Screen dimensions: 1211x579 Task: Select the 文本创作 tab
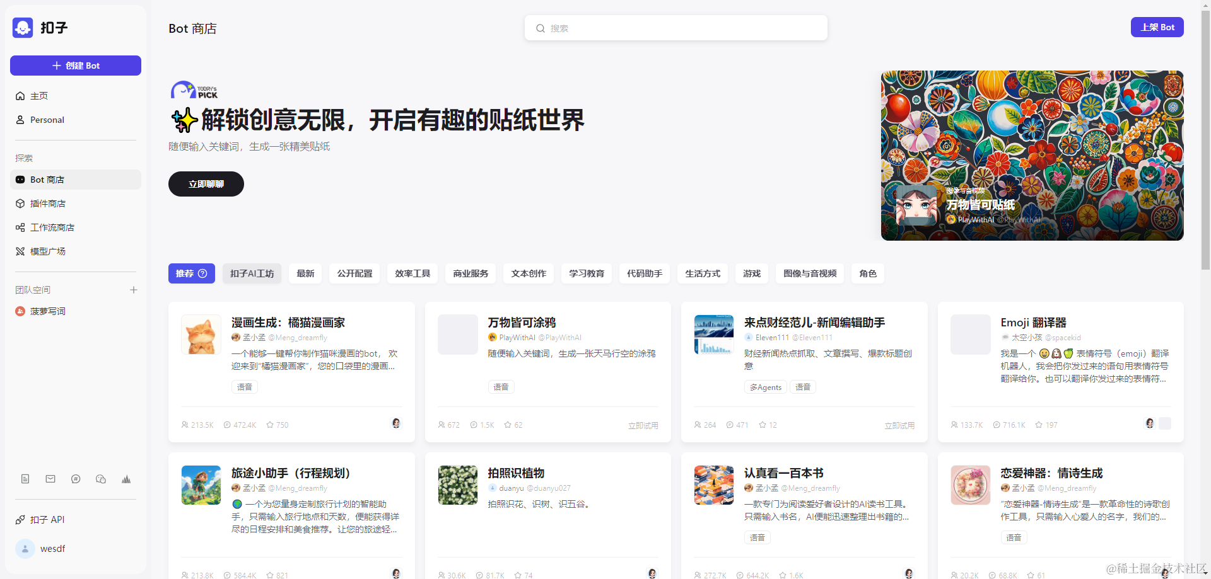point(529,273)
